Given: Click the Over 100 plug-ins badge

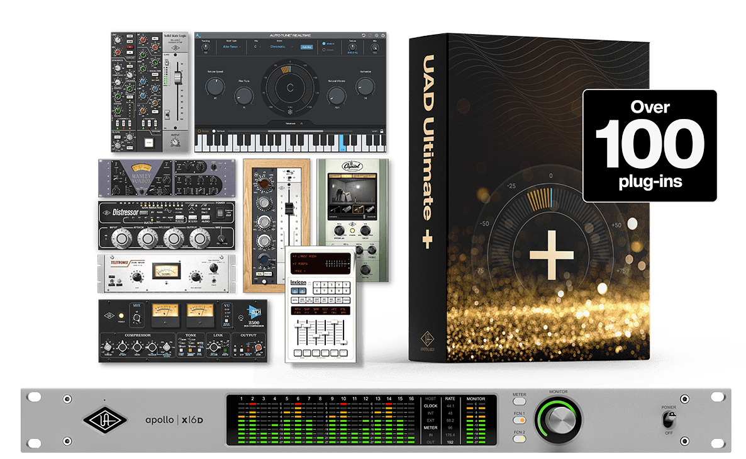Looking at the screenshot, I should [x=650, y=145].
